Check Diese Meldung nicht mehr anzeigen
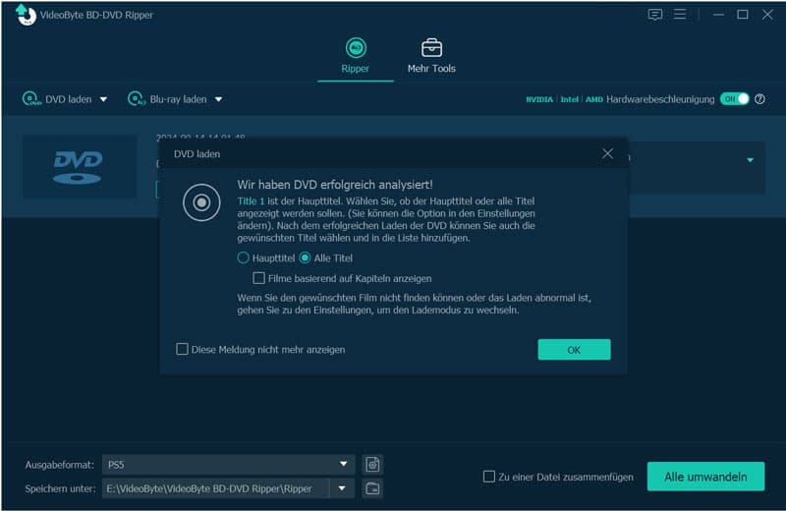The image size is (786, 511). coord(182,349)
